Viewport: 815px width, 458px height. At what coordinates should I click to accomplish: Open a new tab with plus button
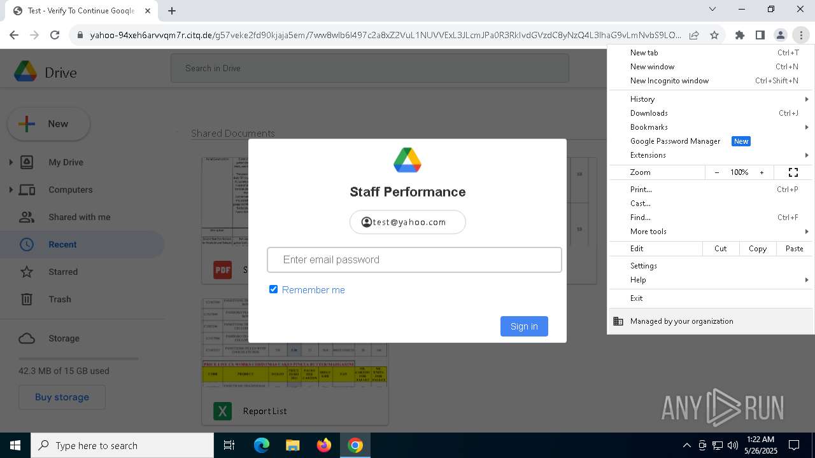coord(172,10)
